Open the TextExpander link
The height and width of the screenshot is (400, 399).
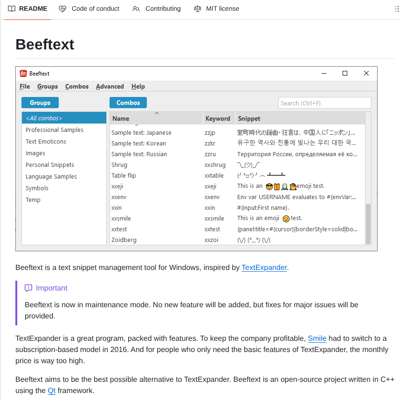pos(264,268)
